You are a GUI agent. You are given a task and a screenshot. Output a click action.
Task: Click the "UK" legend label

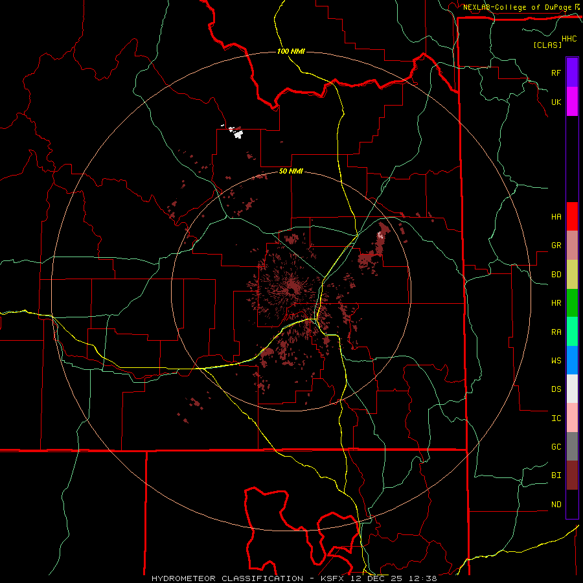(556, 102)
